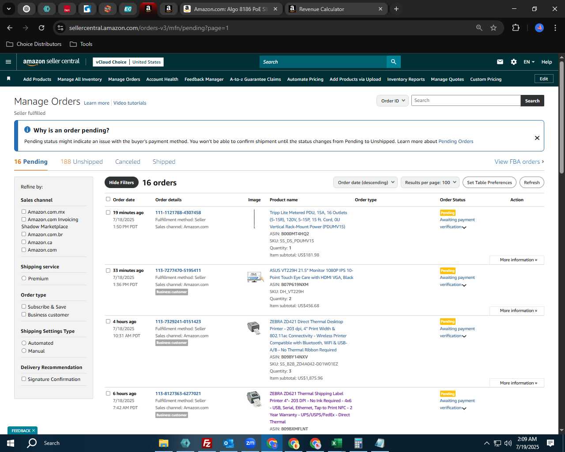
Task: Select the Automated shipping settings radio
Action: 24,343
